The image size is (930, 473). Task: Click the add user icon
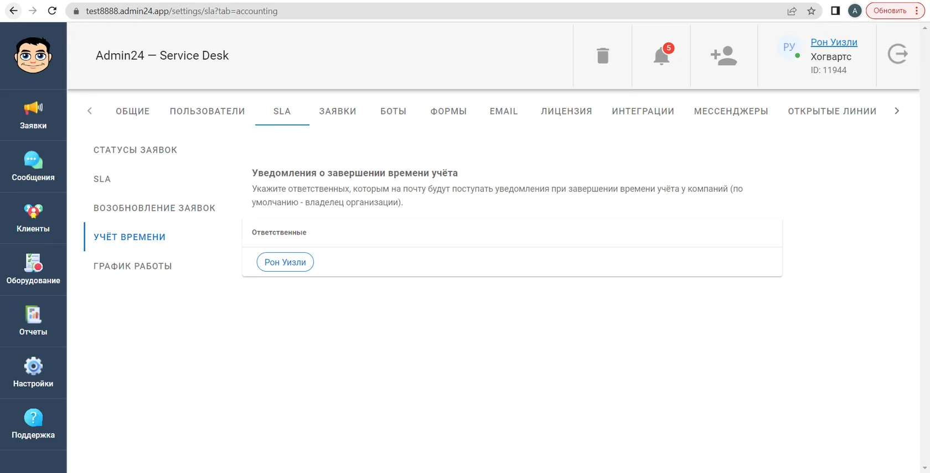724,55
